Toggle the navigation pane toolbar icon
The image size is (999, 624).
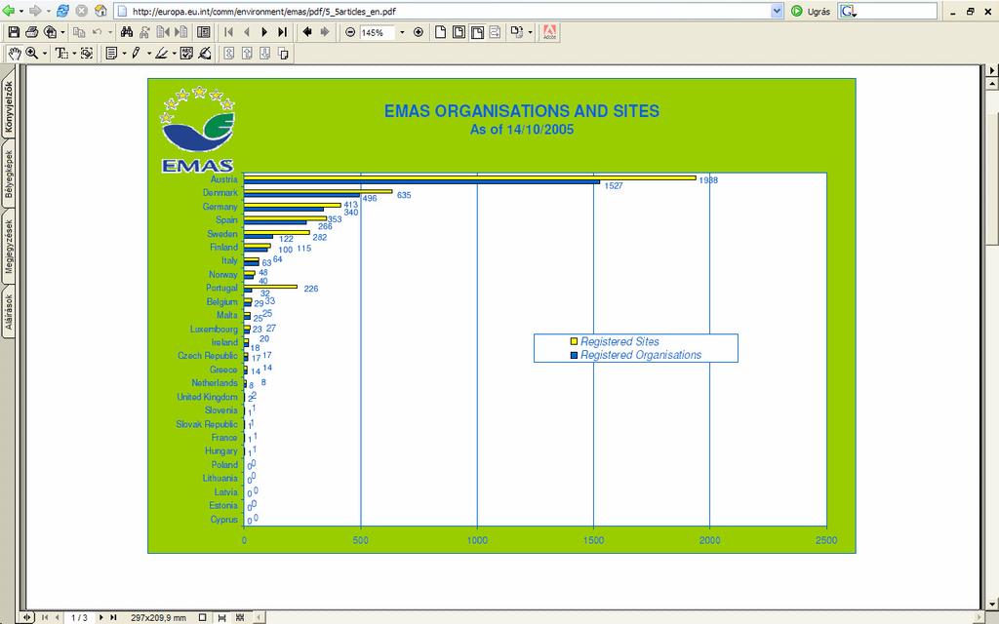[204, 32]
